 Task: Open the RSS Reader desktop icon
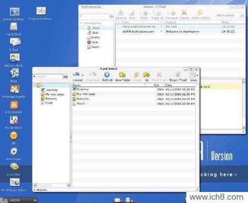coord(14,107)
